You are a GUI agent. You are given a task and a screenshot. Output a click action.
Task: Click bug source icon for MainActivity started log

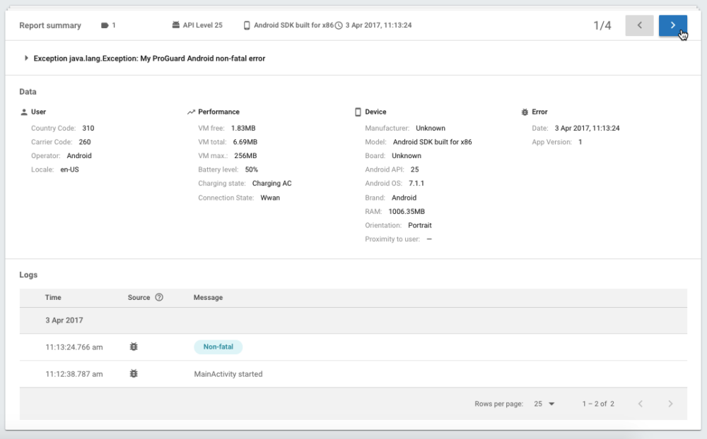point(134,374)
